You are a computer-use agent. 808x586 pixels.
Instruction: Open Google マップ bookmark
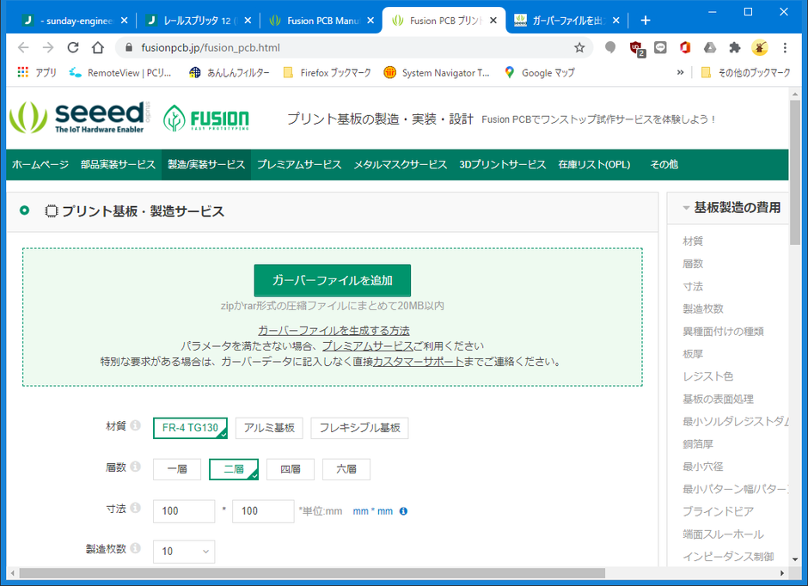540,73
